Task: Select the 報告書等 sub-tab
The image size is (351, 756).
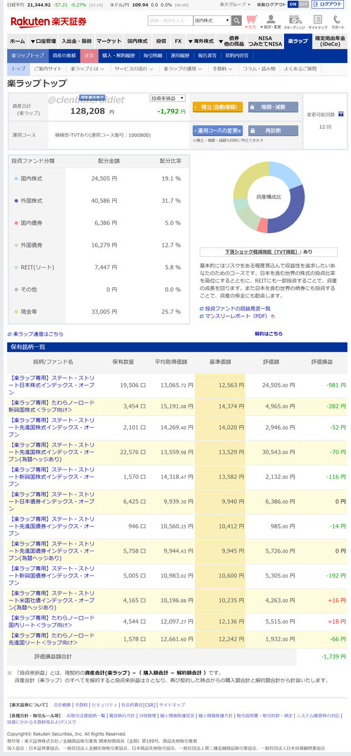Action: coord(207,55)
